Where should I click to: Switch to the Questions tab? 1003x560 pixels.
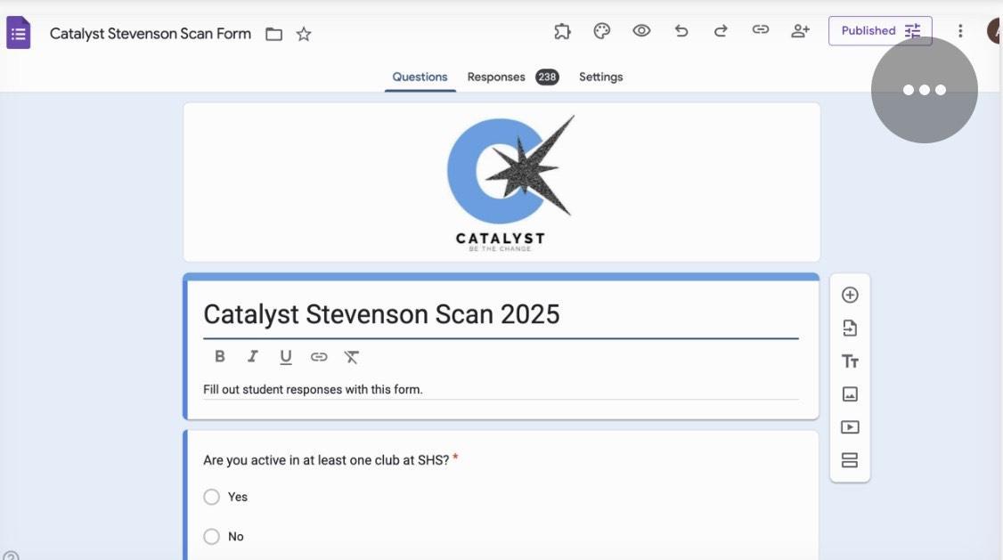click(420, 77)
